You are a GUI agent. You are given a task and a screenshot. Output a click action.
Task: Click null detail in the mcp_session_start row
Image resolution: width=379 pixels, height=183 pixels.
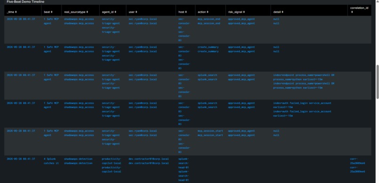tap(276, 133)
